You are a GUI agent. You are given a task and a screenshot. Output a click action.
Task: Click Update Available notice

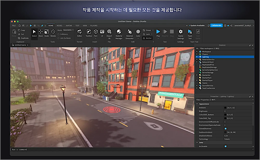(197, 25)
